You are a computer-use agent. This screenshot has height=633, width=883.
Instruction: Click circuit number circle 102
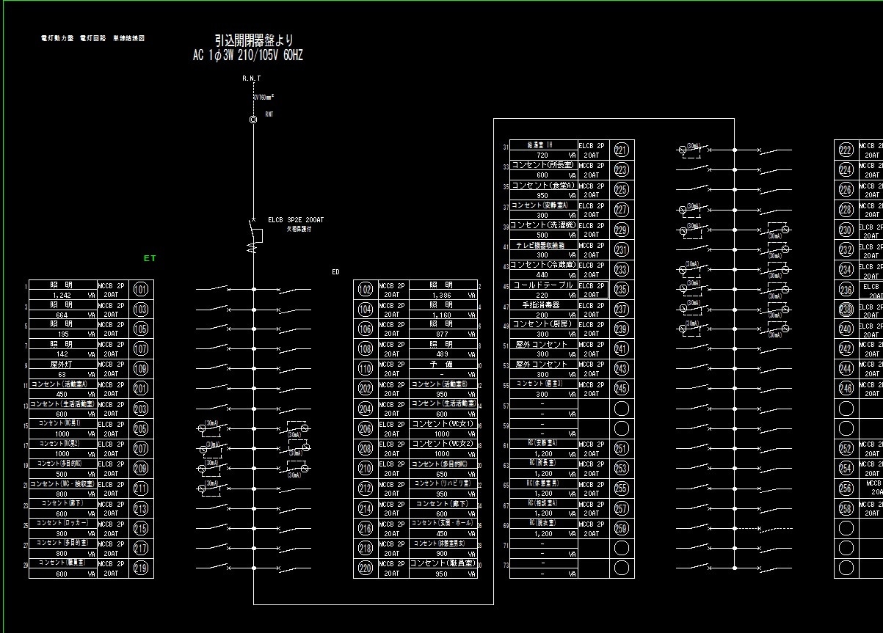pos(366,290)
